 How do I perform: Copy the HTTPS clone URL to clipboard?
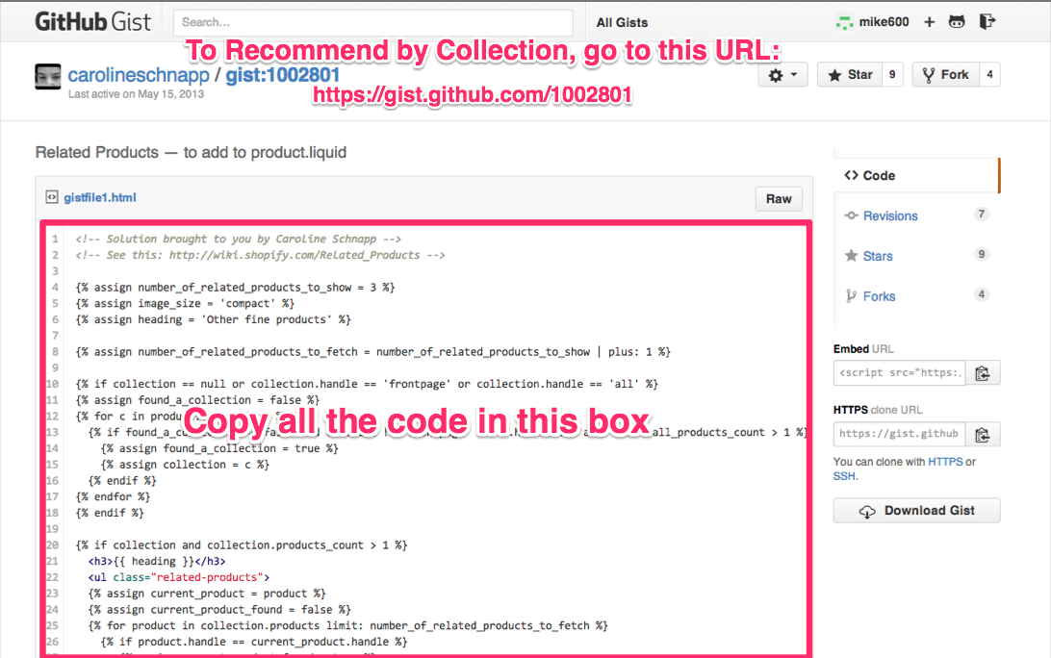click(x=983, y=434)
